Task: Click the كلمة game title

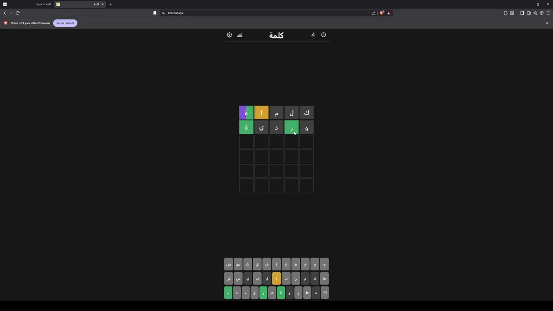Action: pyautogui.click(x=276, y=35)
